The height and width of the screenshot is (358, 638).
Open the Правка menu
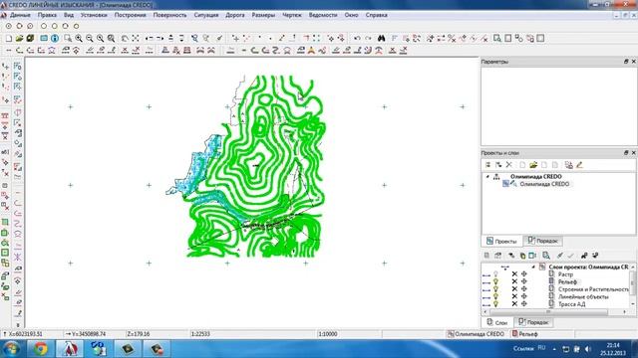[47, 15]
